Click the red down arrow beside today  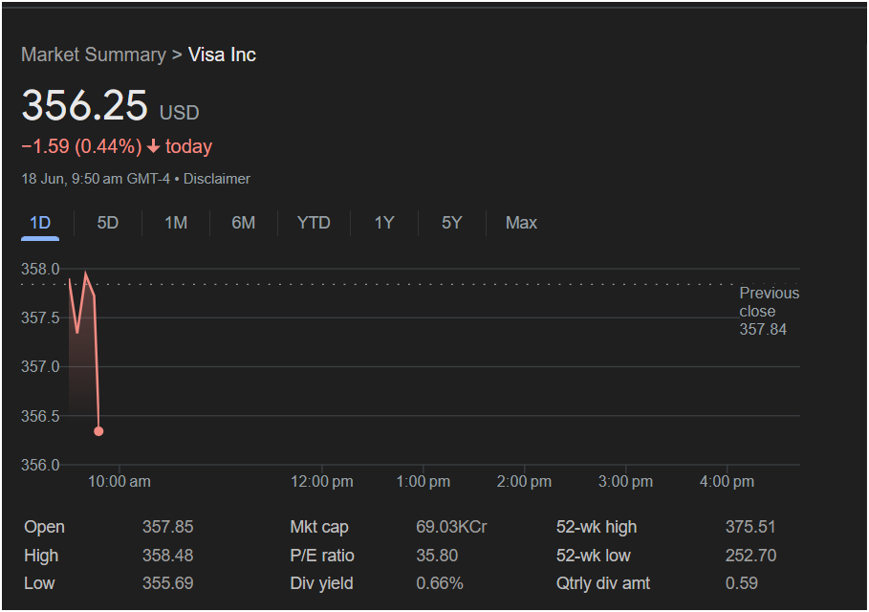[154, 146]
